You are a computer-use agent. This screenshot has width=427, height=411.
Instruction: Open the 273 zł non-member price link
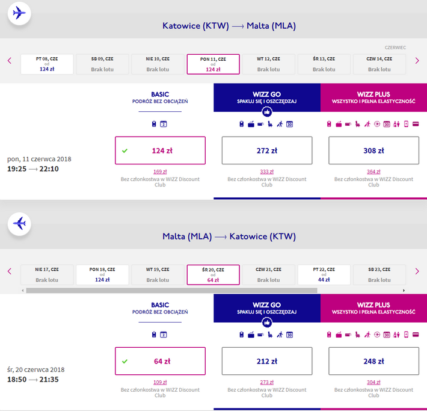pos(267,382)
